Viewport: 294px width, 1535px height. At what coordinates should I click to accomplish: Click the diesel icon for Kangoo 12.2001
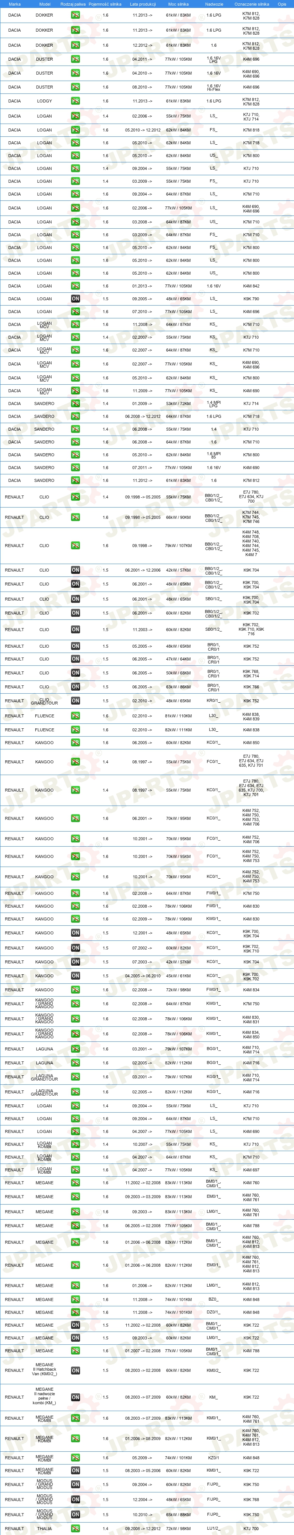pos(75,933)
